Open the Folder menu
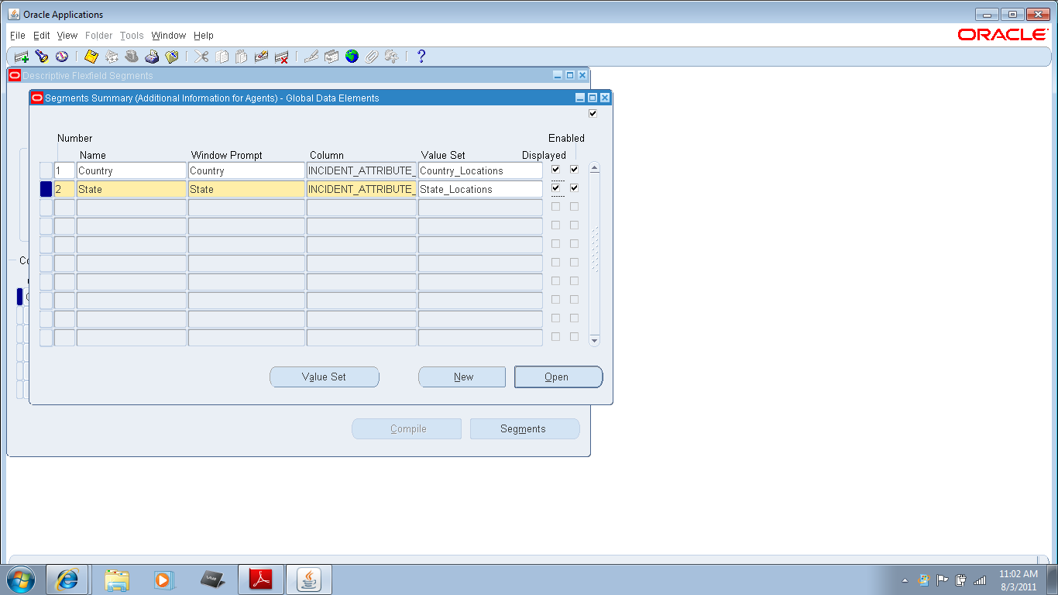The width and height of the screenshot is (1058, 595). tap(98, 35)
